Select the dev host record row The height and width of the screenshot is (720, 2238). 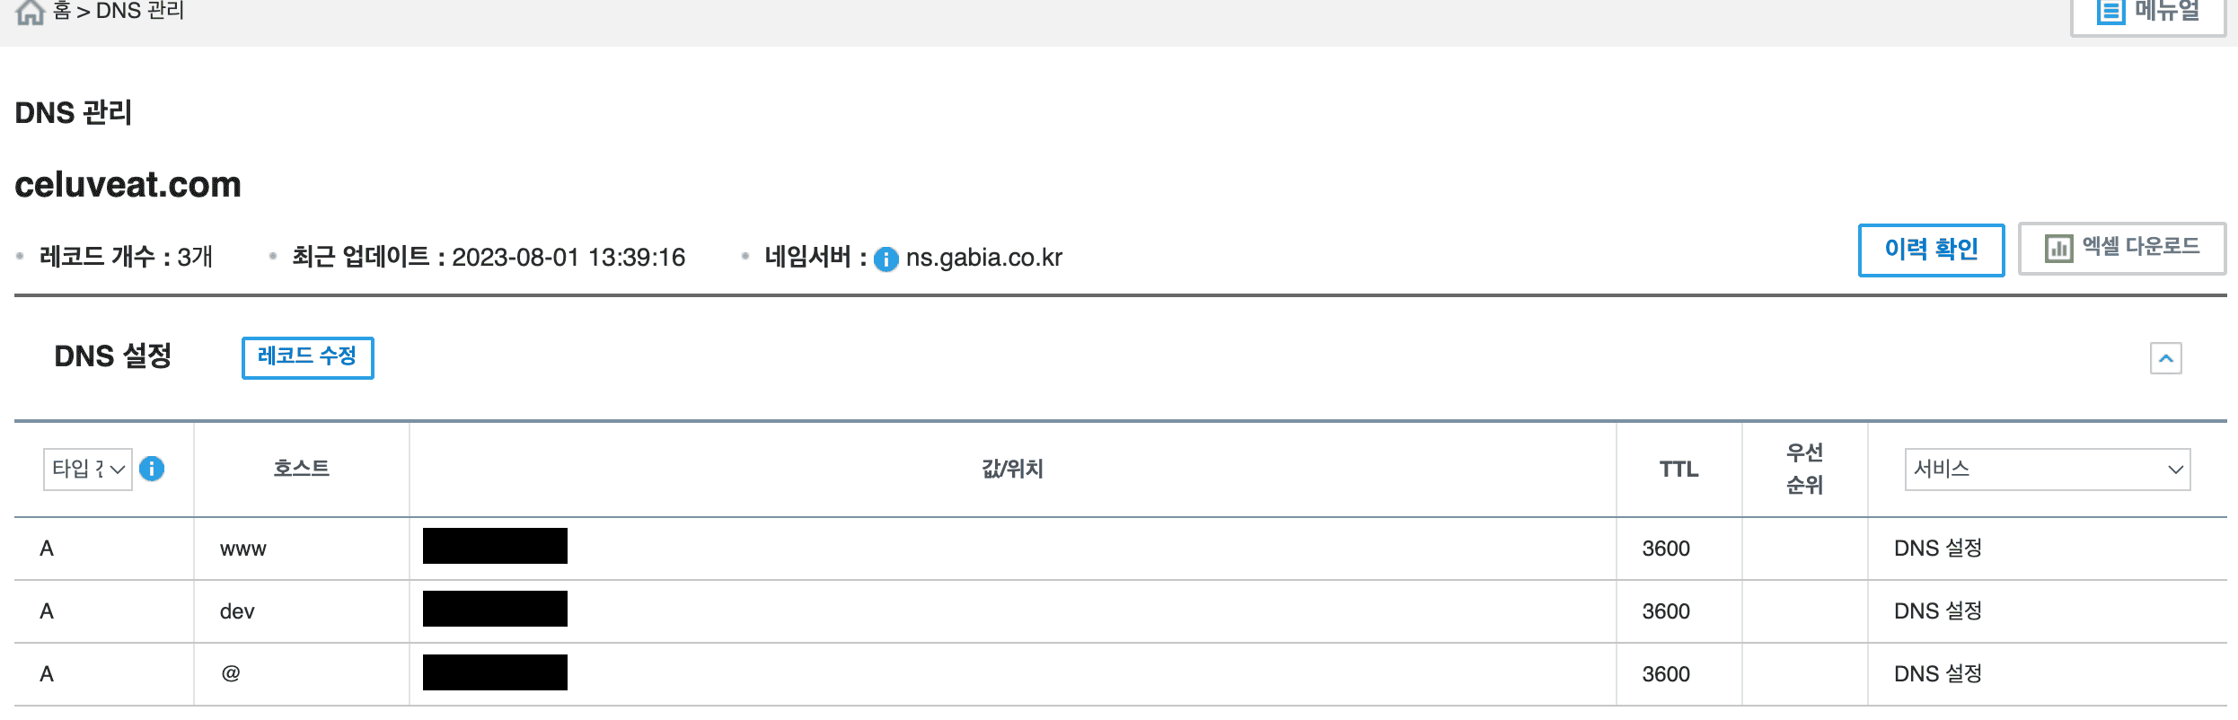[x=1120, y=611]
